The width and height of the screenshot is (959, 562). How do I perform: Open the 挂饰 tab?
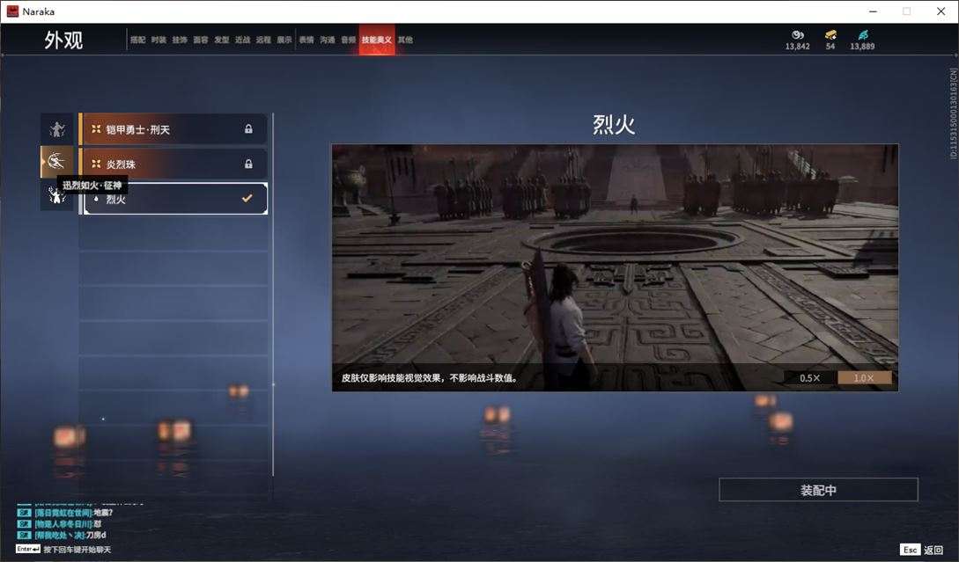[179, 40]
